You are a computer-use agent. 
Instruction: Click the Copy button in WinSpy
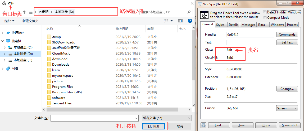pyautogui.click(x=266, y=125)
